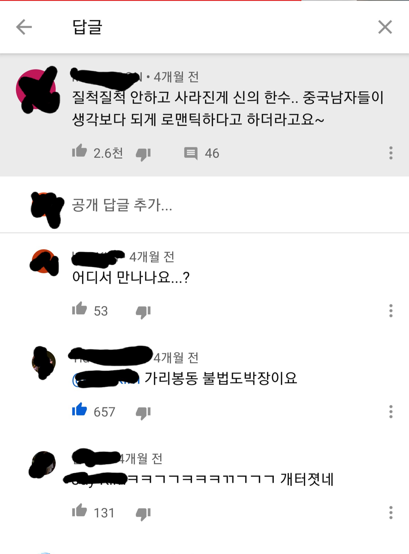Like the top comment with 2.6천 likes

coord(79,151)
